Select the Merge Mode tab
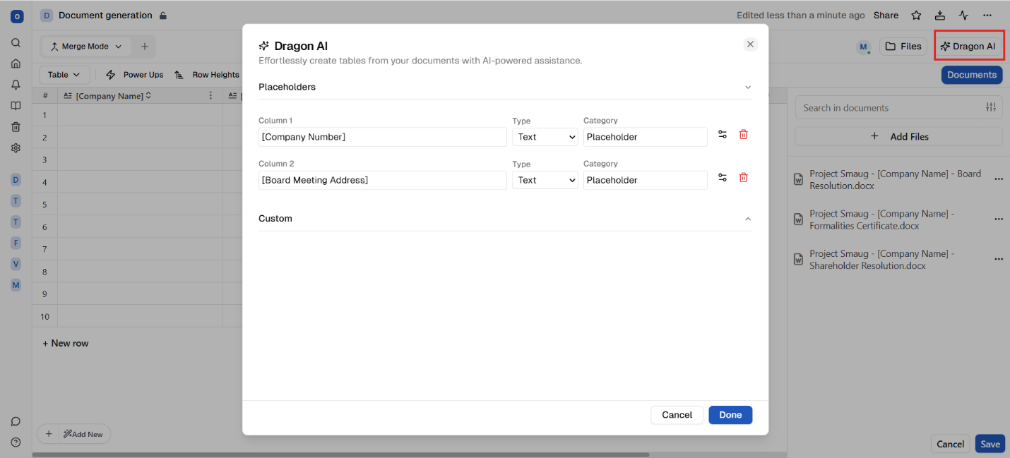Screen dimensions: 1010x458 (85, 47)
